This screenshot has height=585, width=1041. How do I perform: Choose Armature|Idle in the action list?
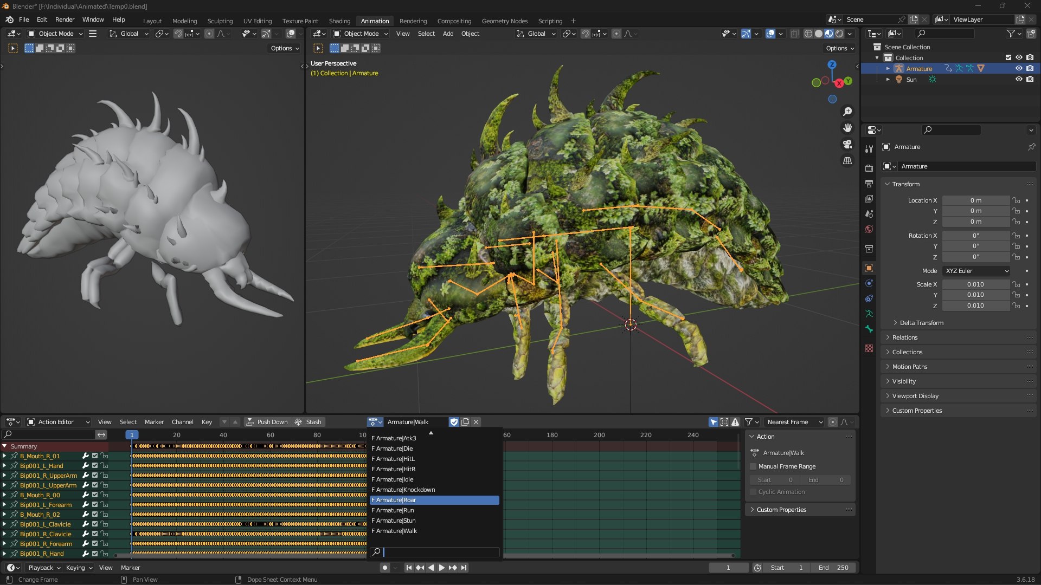coord(434,479)
